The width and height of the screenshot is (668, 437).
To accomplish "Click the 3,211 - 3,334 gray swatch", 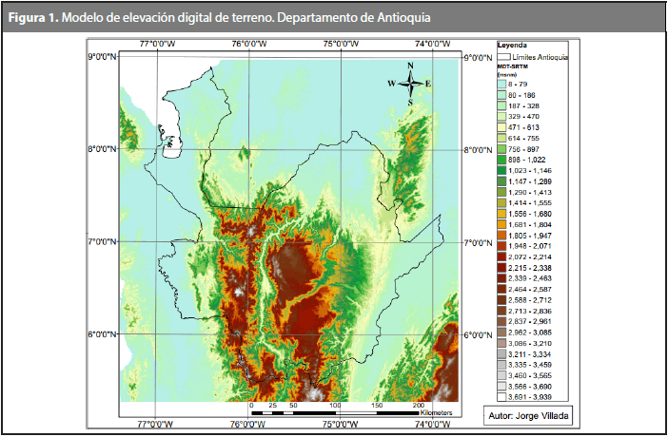I will click(506, 353).
